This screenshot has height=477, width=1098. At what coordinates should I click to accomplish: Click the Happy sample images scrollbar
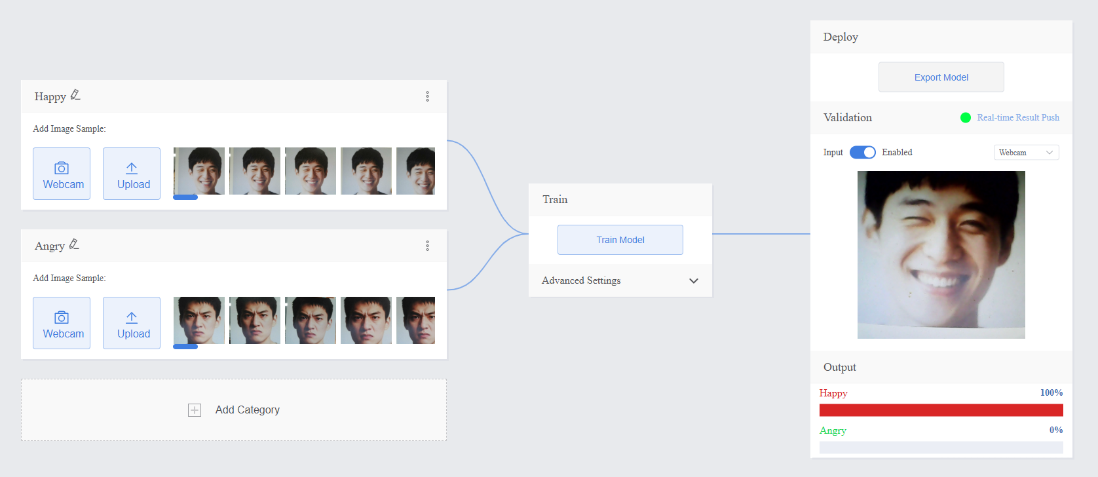[x=185, y=197]
